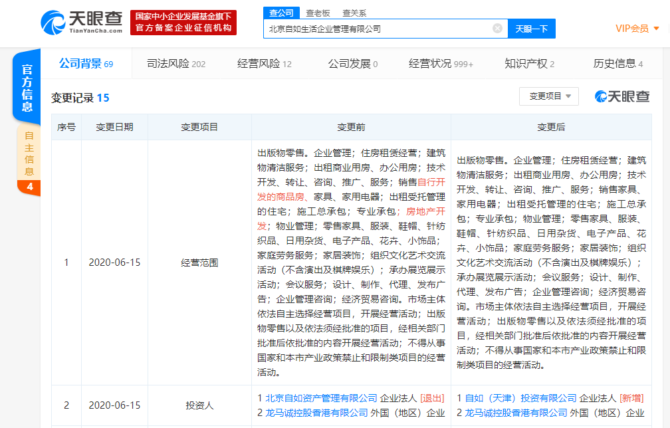The width and height of the screenshot is (670, 428).
Task: Open the VIP会员 dropdown menu
Action: coord(637,29)
